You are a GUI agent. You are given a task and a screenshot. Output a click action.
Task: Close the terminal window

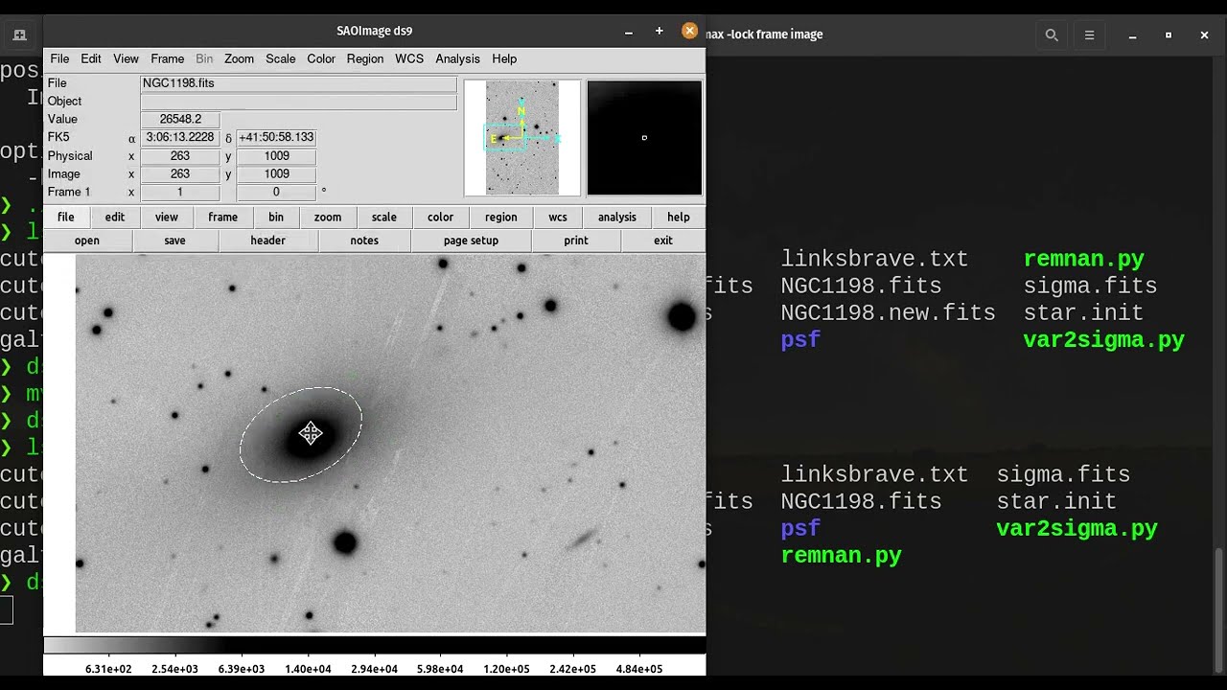(x=1205, y=34)
